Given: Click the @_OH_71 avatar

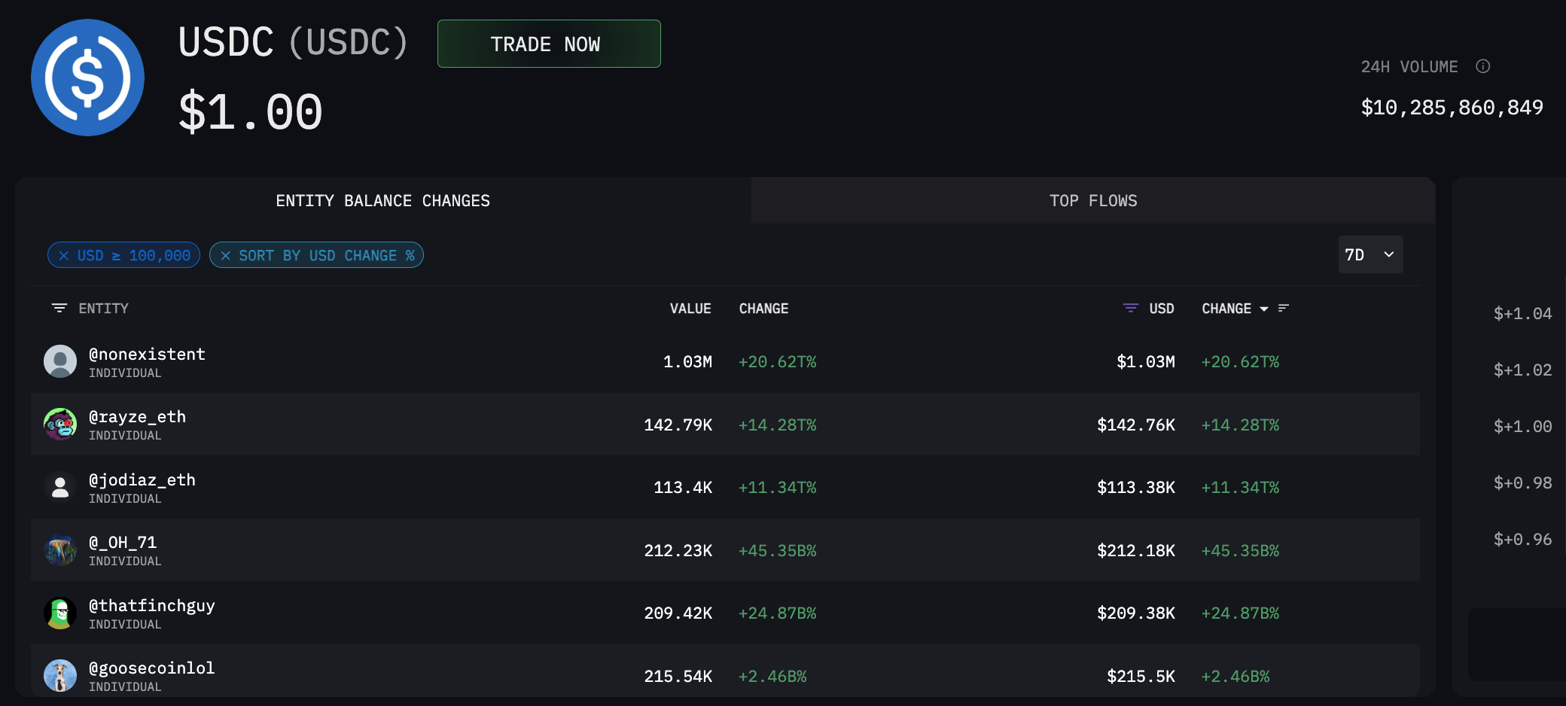Looking at the screenshot, I should coord(60,550).
